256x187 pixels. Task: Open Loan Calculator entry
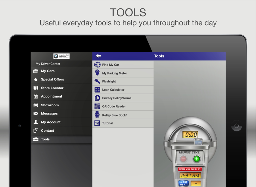click(123, 90)
